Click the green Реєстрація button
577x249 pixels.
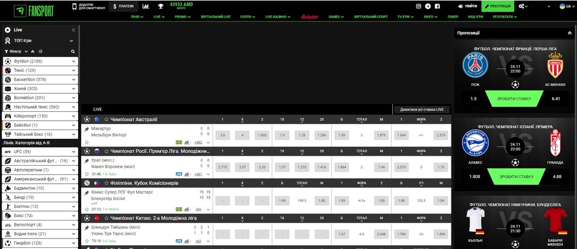[x=497, y=6]
